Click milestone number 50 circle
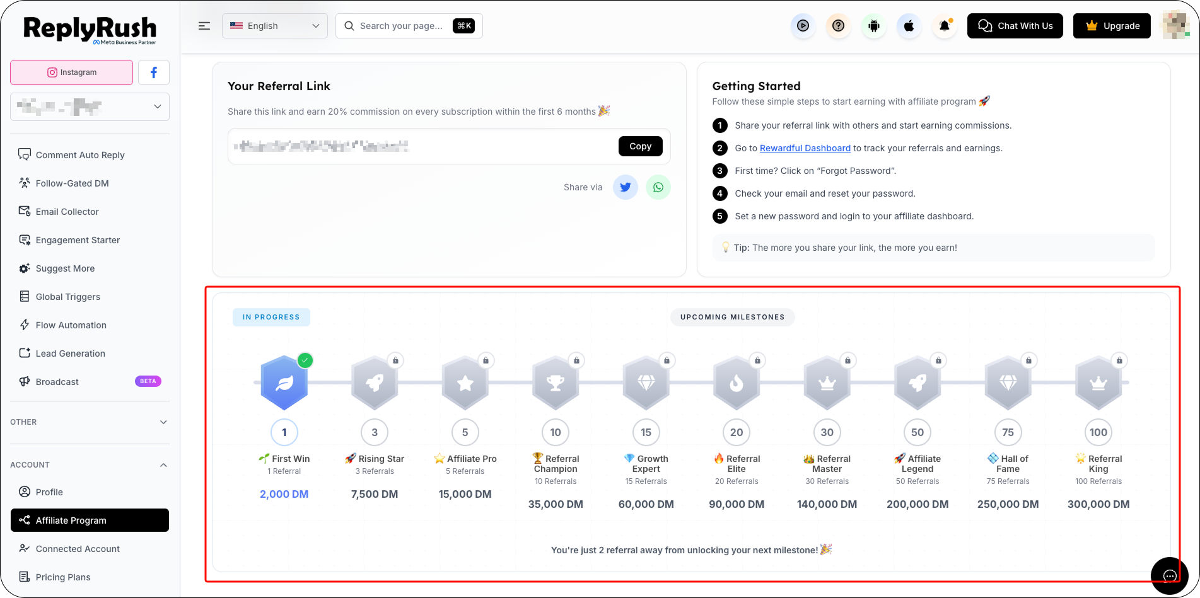The width and height of the screenshot is (1200, 598). point(917,432)
